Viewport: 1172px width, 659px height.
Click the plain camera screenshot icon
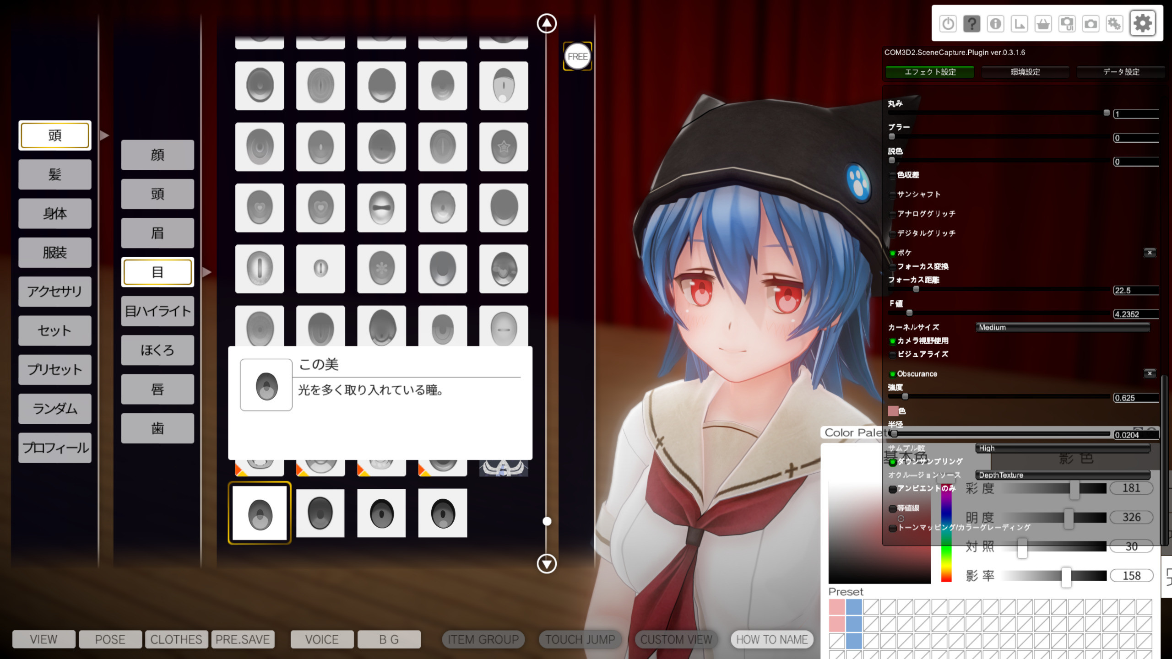[1091, 24]
